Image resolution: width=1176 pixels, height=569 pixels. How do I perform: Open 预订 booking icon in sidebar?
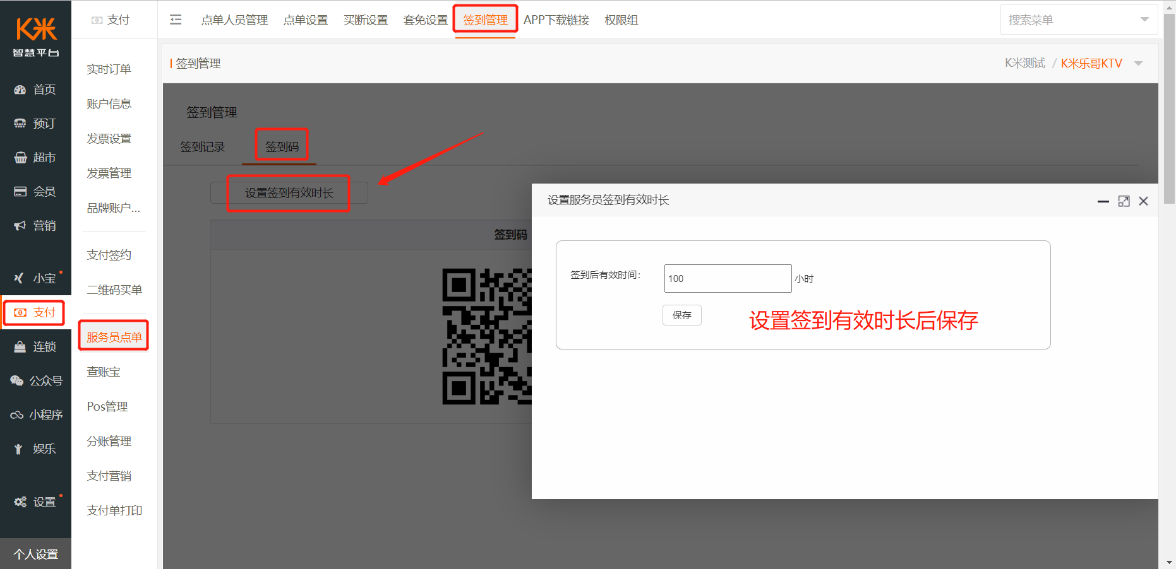(20, 124)
